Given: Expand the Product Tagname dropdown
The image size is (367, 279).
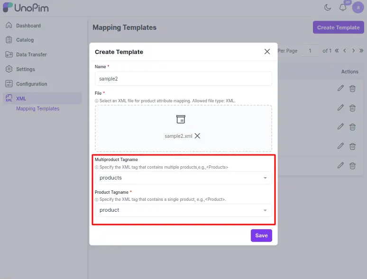Looking at the screenshot, I should [265, 210].
